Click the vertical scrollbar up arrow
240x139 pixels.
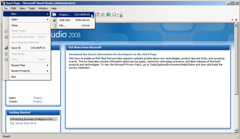[236, 25]
